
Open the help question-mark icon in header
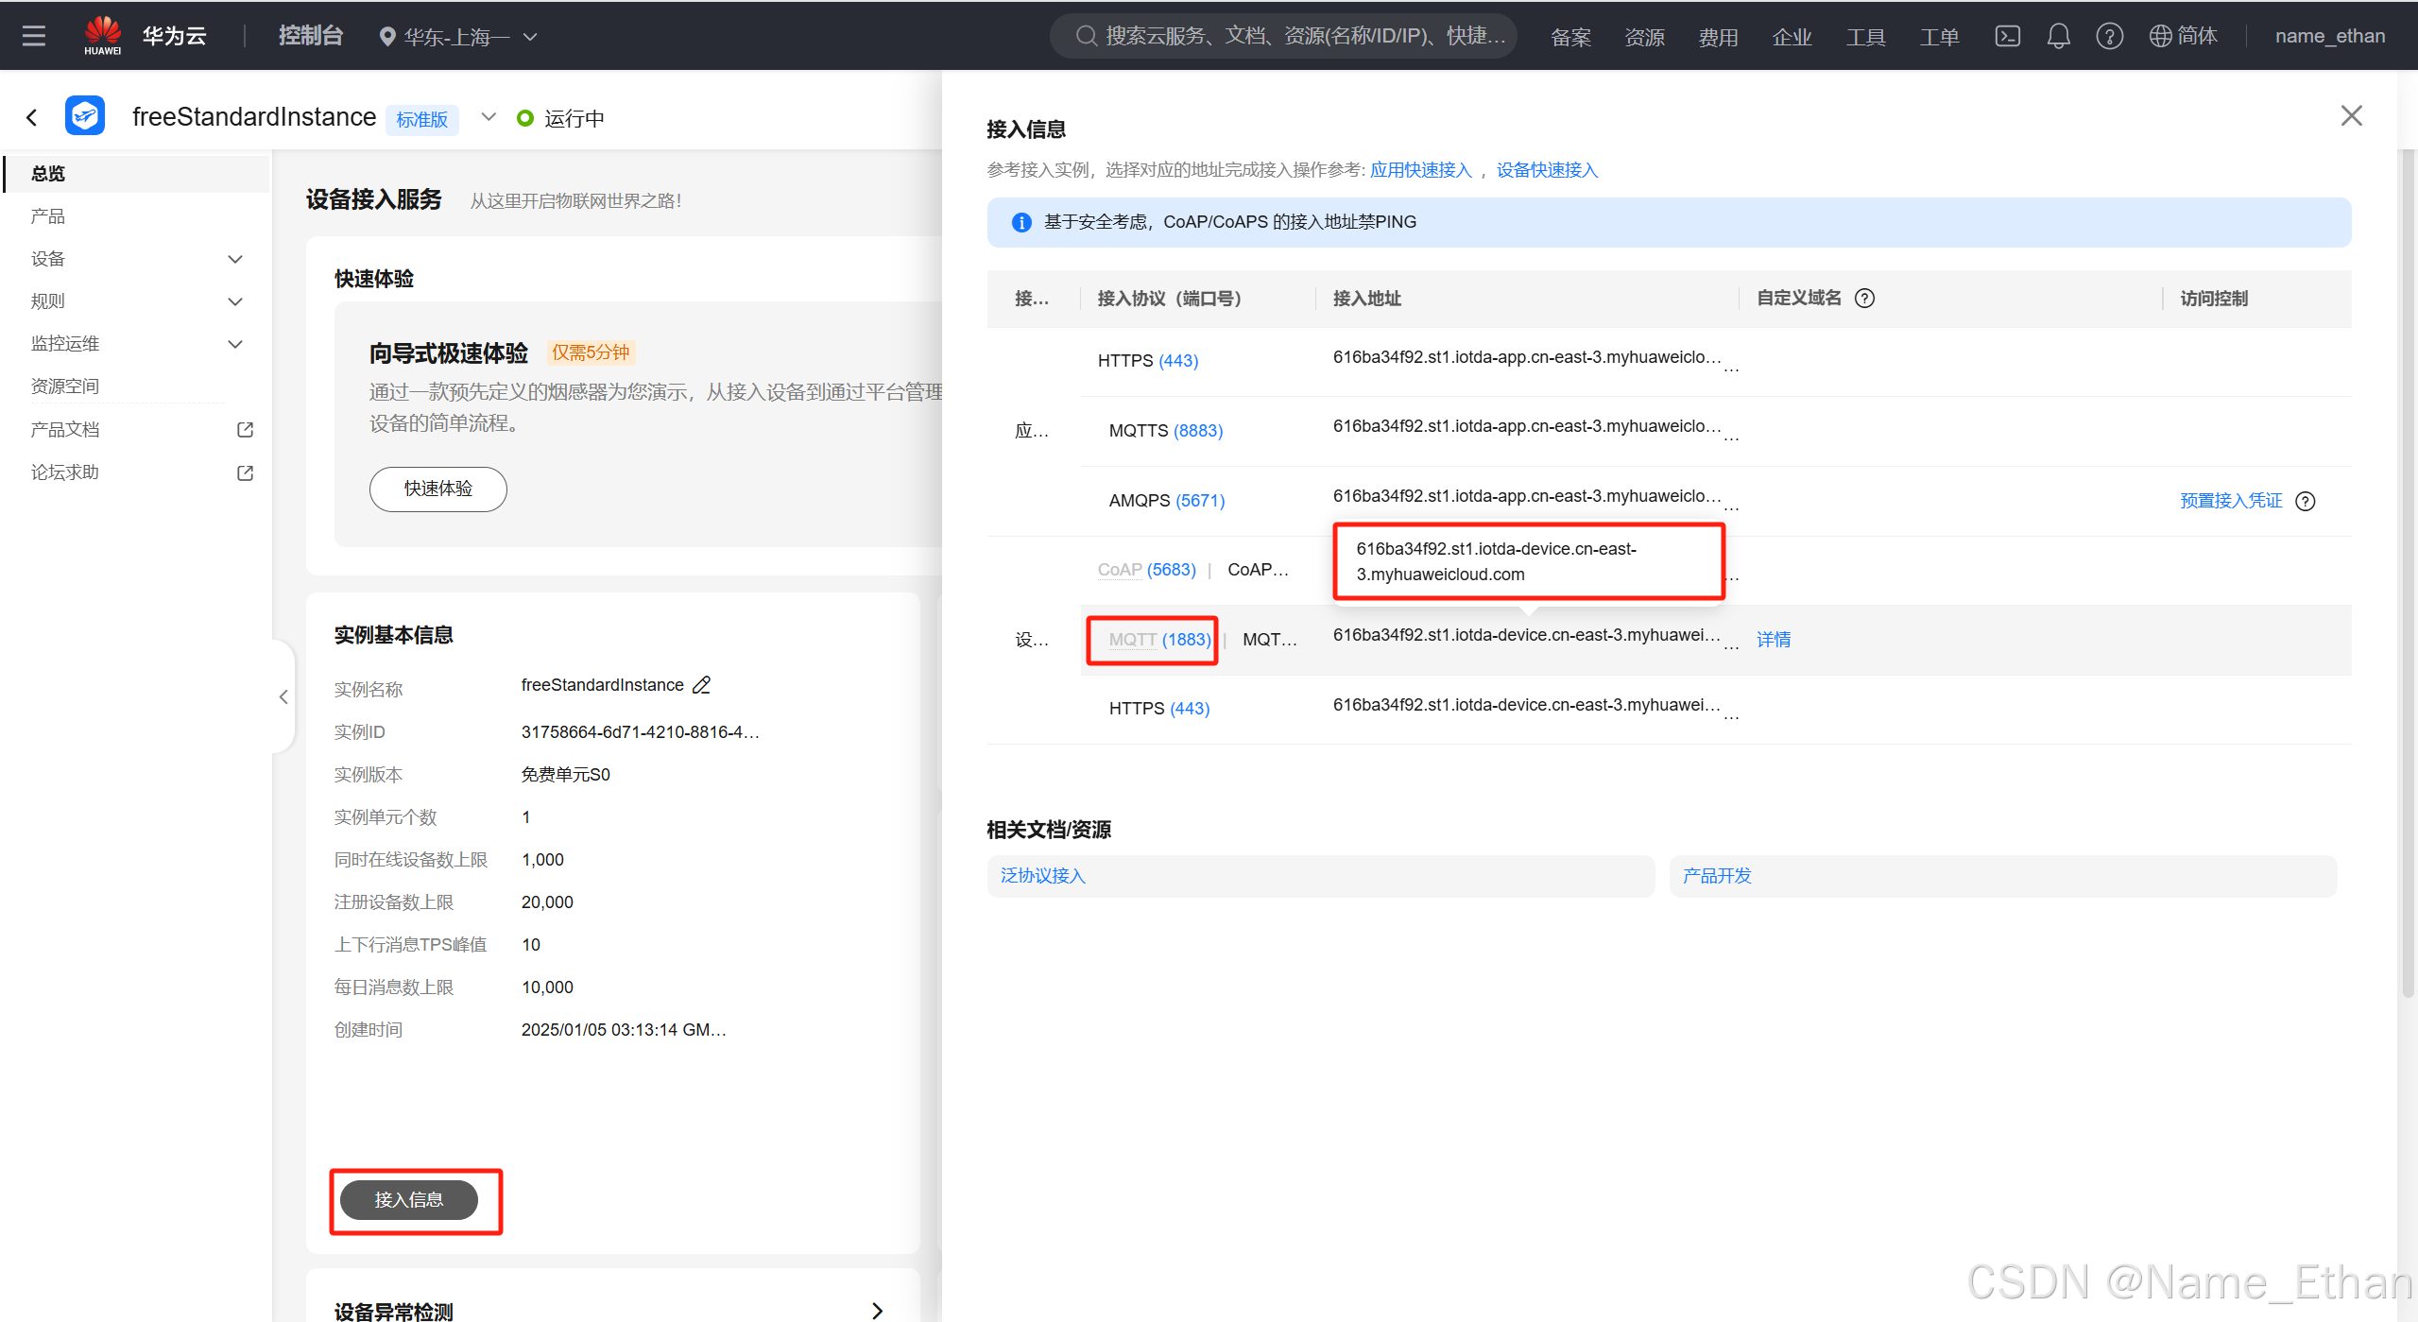[2109, 36]
